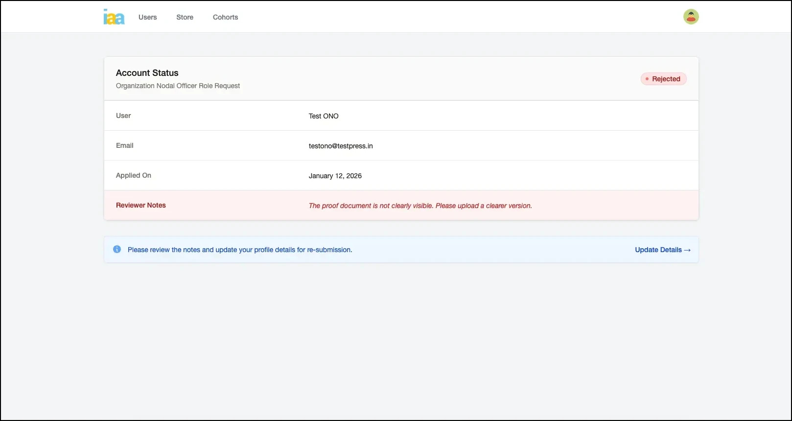
Task: Open the Users navigation item
Action: point(147,17)
